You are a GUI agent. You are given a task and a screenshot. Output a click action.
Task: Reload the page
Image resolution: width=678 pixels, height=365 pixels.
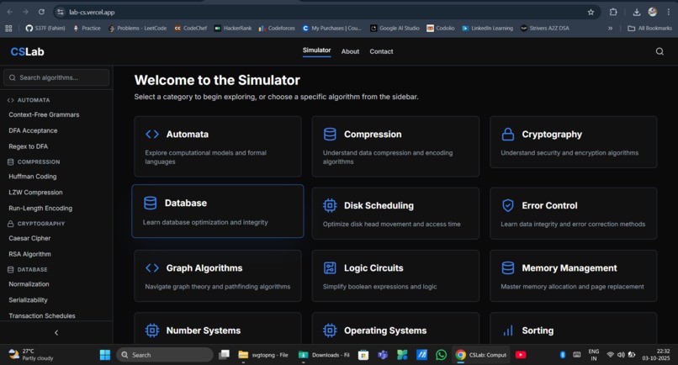click(41, 12)
